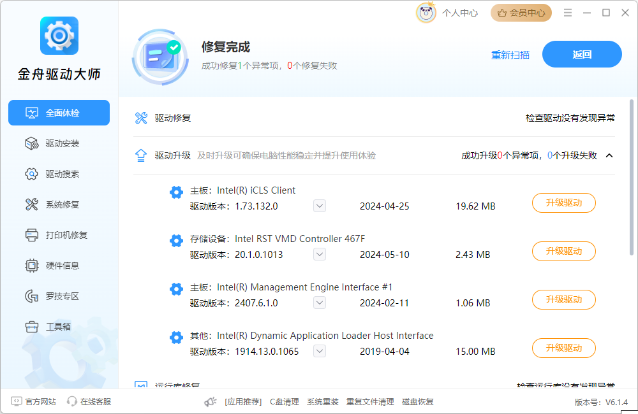Open the hamburger menu at top right
Viewport: 638px width, 414px height.
point(567,12)
